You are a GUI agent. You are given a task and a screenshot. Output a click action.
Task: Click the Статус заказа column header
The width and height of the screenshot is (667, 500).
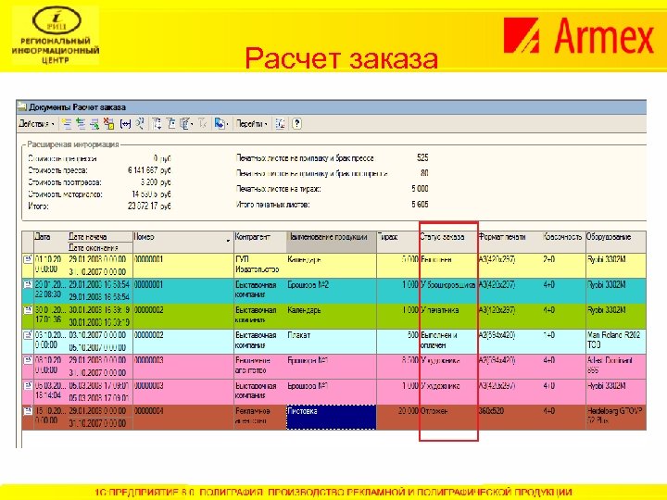click(x=448, y=242)
